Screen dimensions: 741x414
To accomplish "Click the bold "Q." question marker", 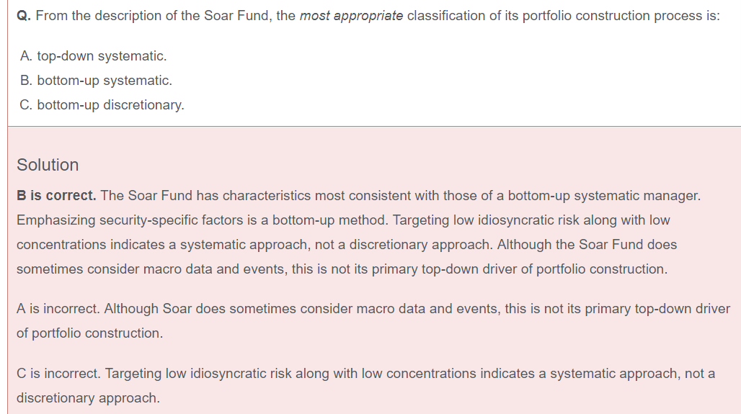I will point(24,16).
